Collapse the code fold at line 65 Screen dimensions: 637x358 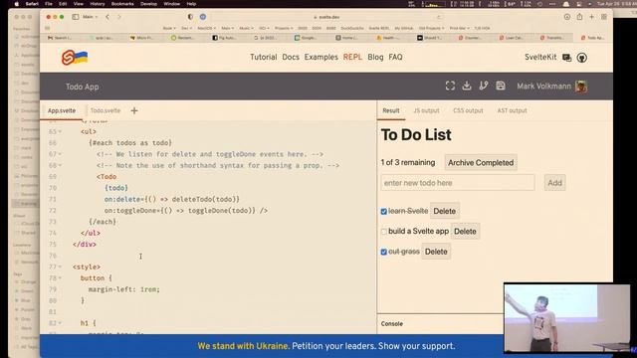[60, 132]
